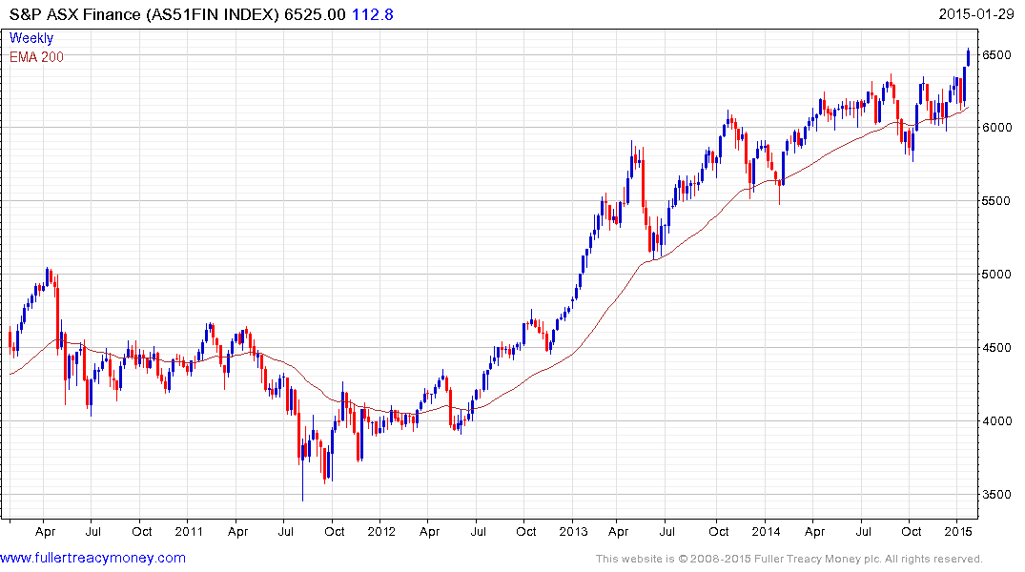Click the 4000 price axis label
1025x572 pixels.
(x=997, y=421)
